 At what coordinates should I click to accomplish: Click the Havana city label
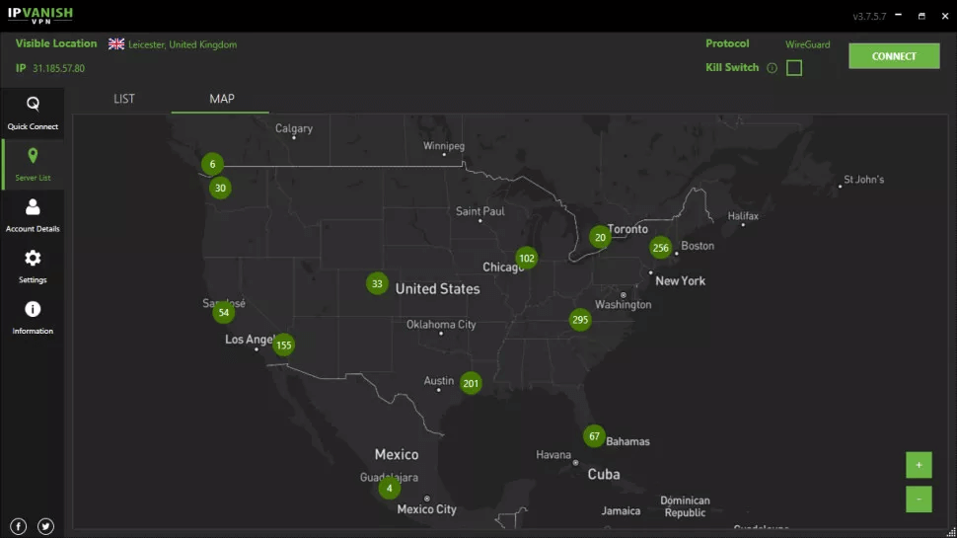click(x=552, y=454)
